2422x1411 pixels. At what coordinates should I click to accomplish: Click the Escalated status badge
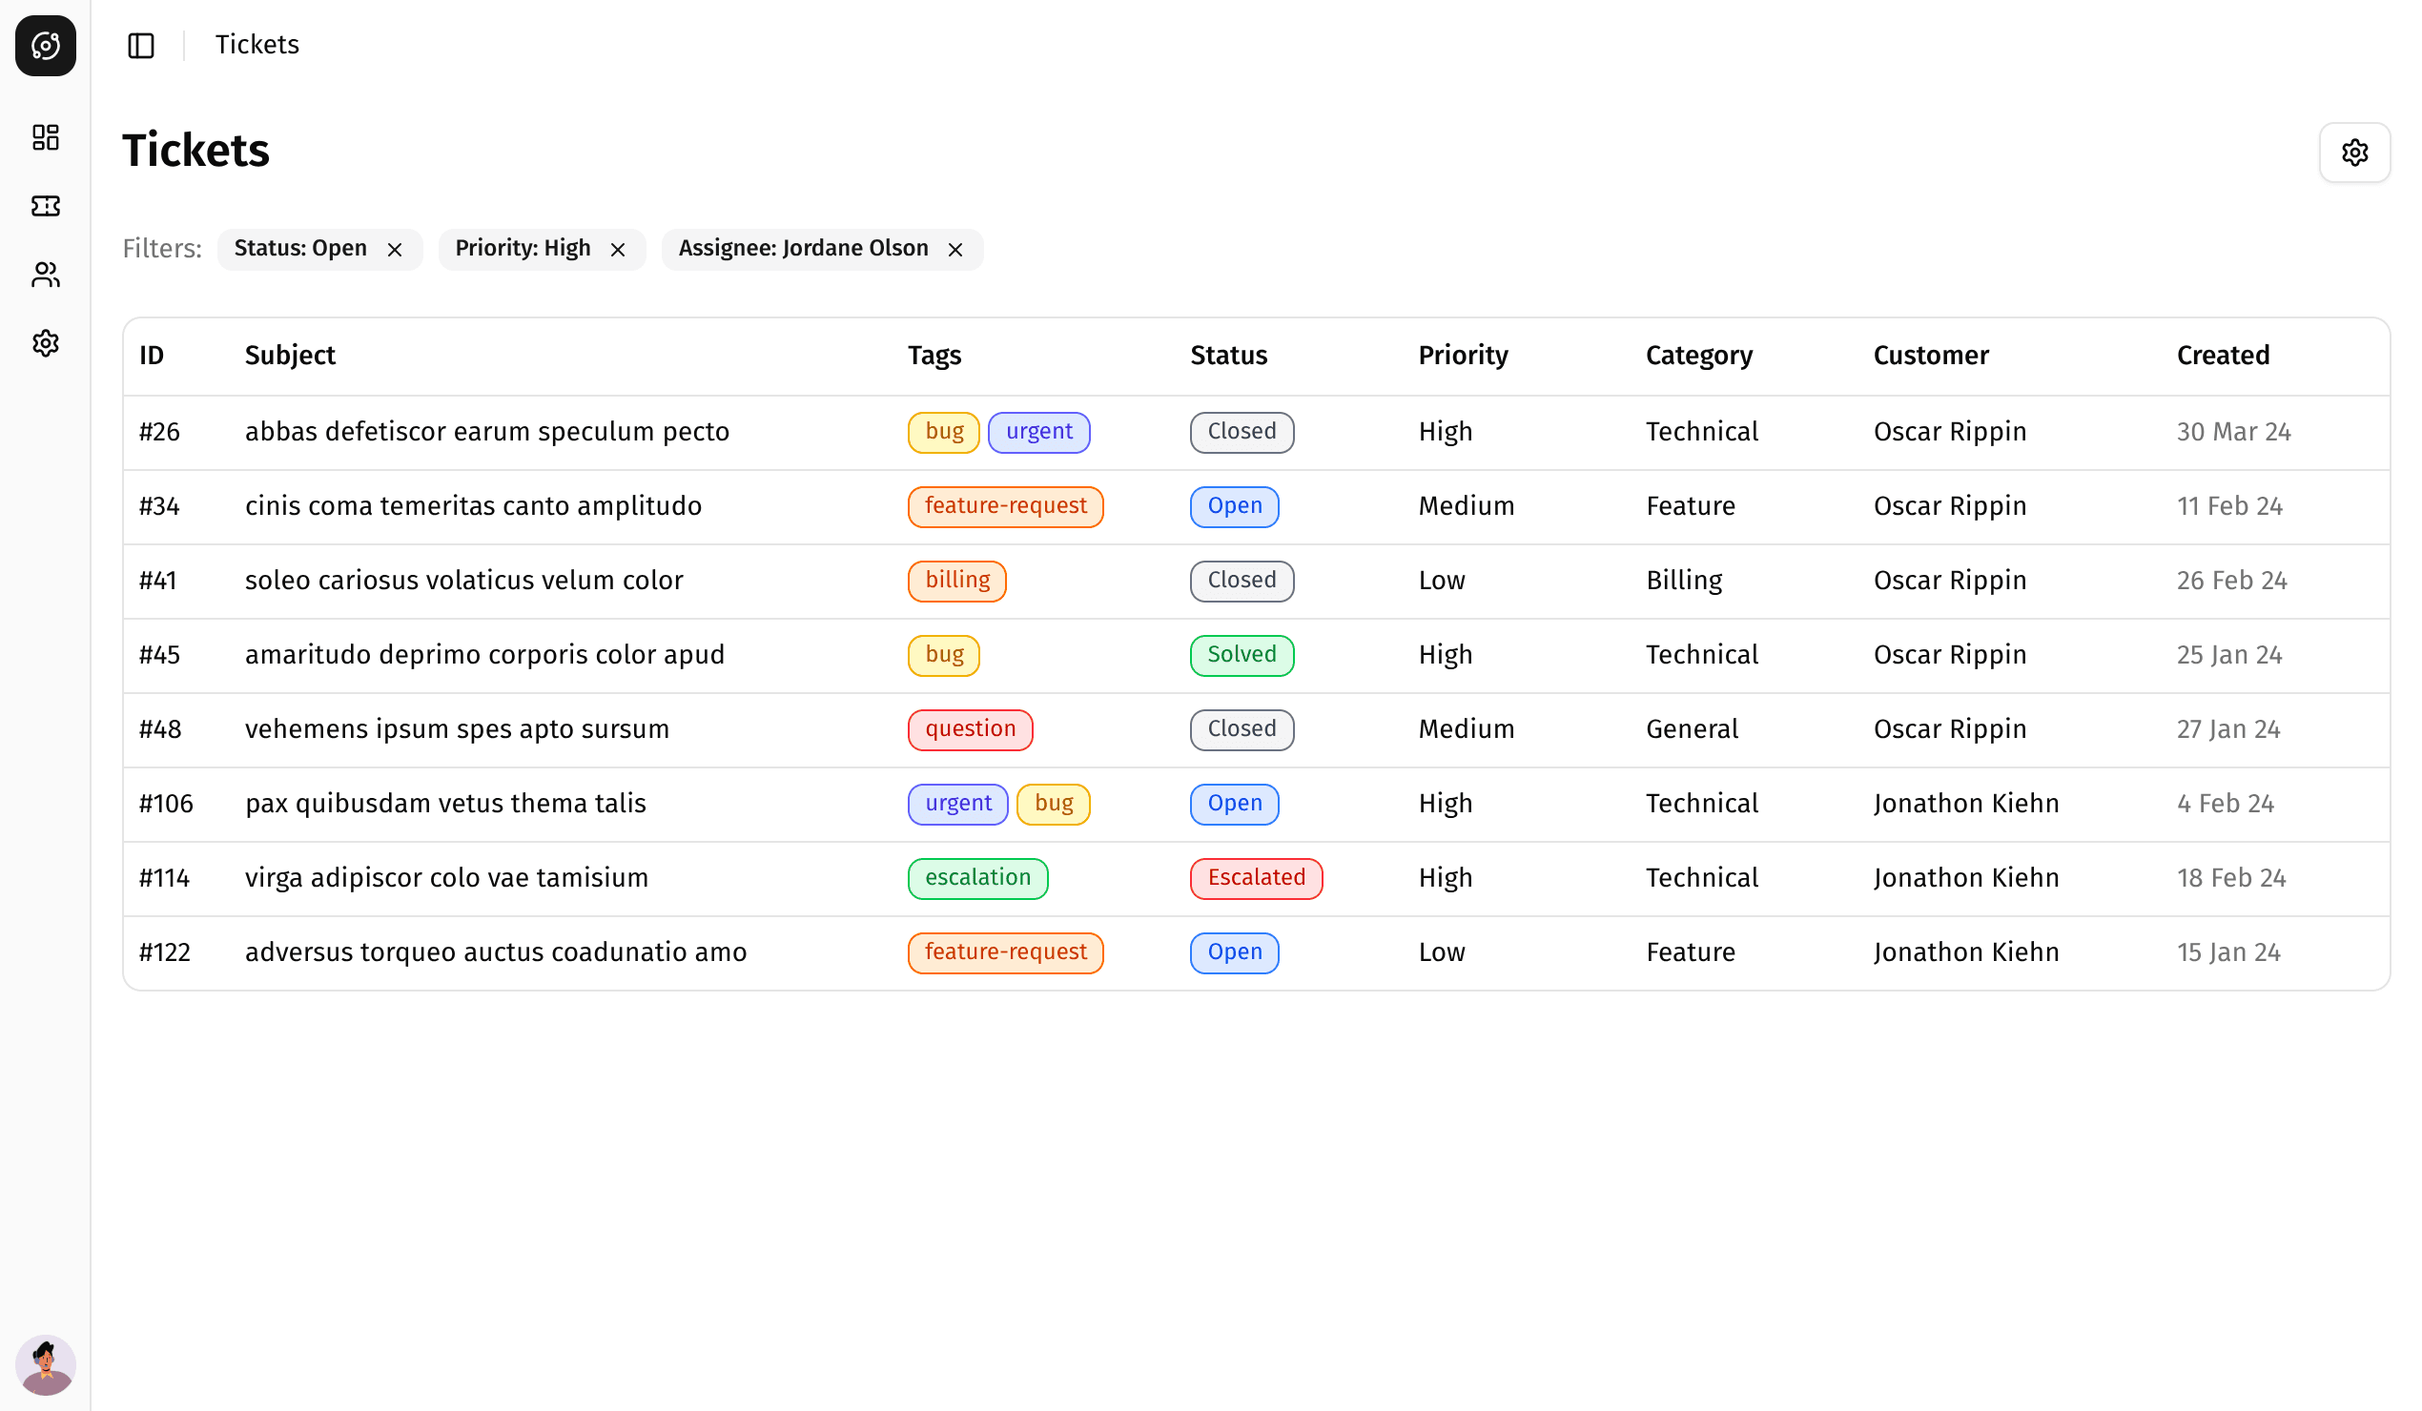pos(1256,877)
